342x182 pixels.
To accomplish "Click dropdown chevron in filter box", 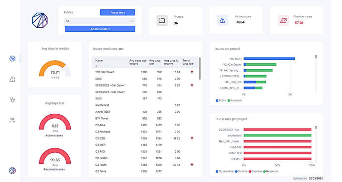I will point(132,21).
